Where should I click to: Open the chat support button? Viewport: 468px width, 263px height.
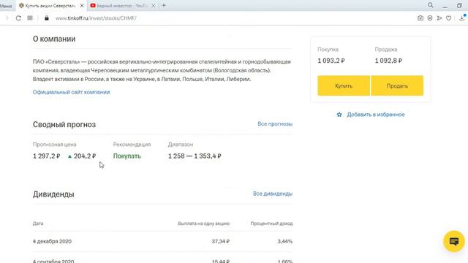[x=453, y=241]
